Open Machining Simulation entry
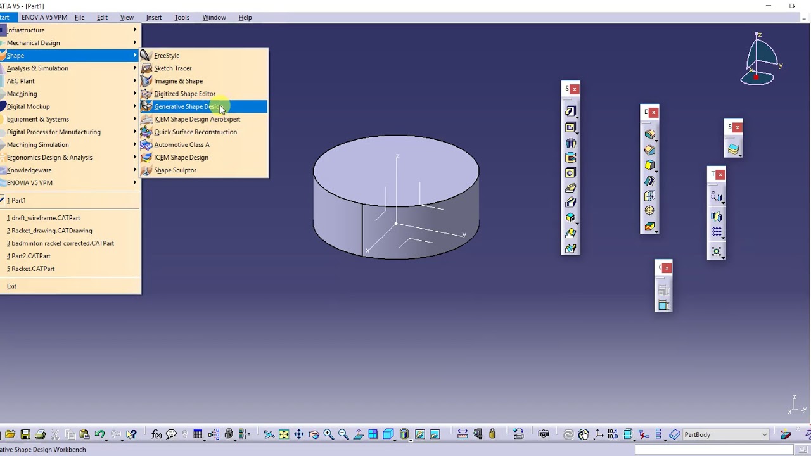Screen dimensions: 811x456 tap(70, 144)
